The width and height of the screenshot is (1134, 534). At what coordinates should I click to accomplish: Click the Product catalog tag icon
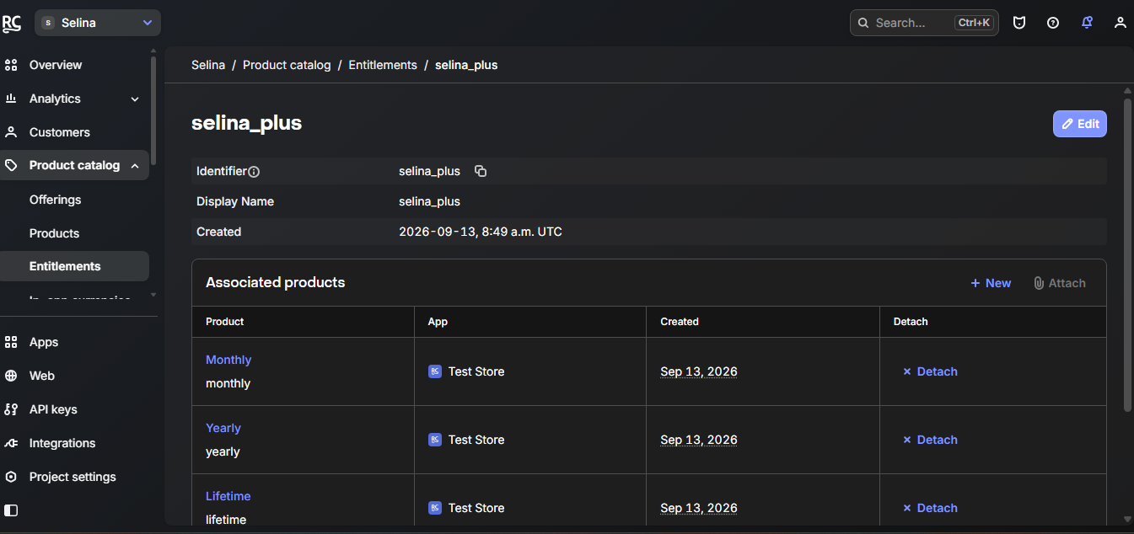point(11,165)
